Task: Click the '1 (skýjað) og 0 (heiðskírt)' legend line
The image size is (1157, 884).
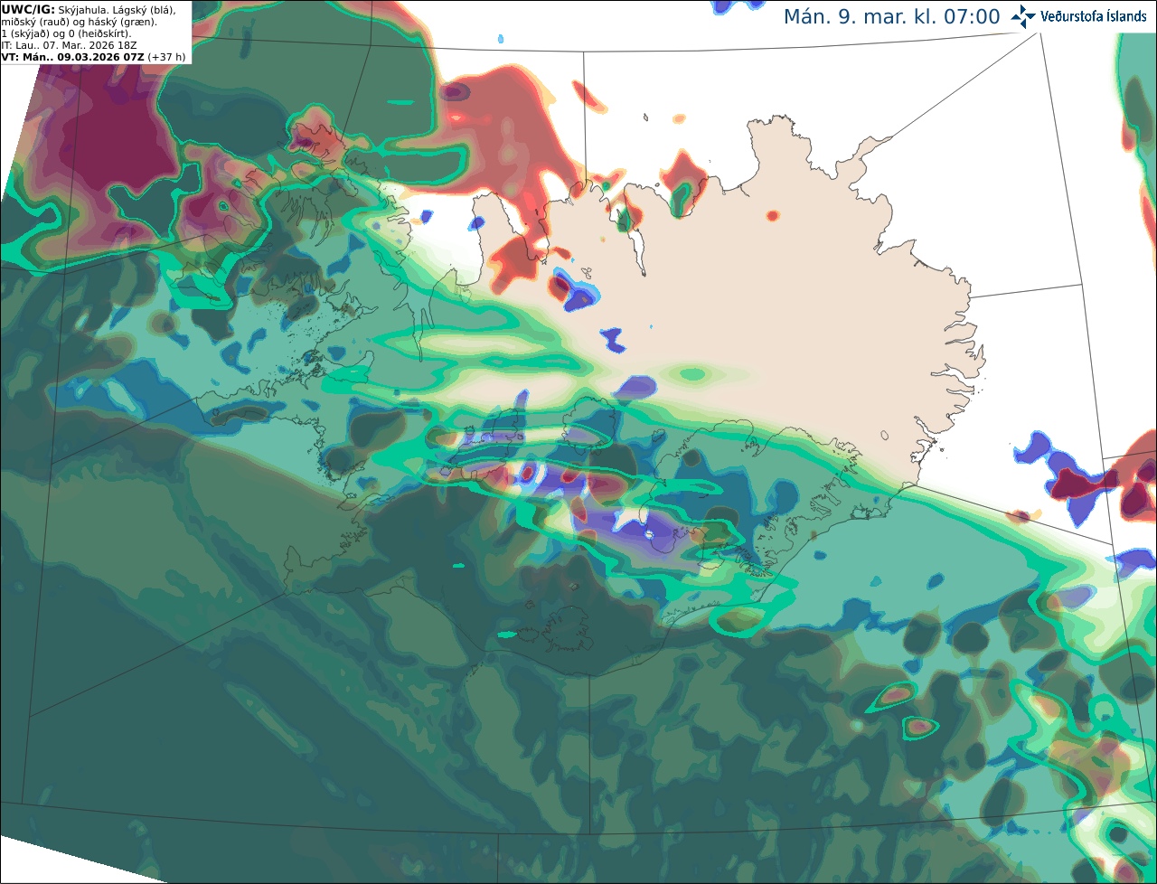Action: pos(67,33)
